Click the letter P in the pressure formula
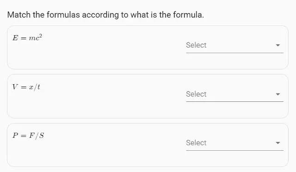This screenshot has height=172, width=296. 15,135
